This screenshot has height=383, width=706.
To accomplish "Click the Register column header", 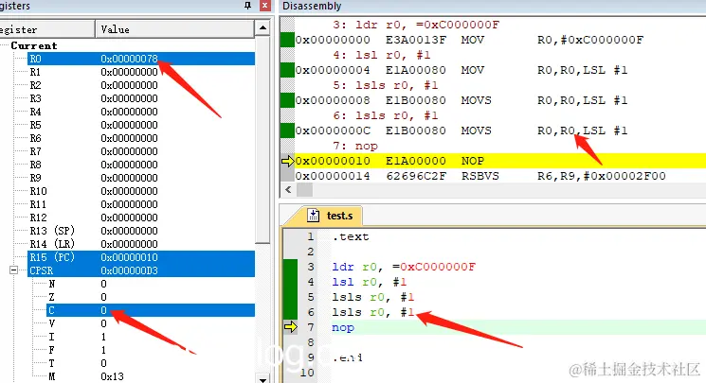I will [x=47, y=29].
